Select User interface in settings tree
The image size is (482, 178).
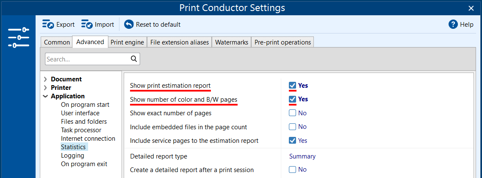(80, 113)
